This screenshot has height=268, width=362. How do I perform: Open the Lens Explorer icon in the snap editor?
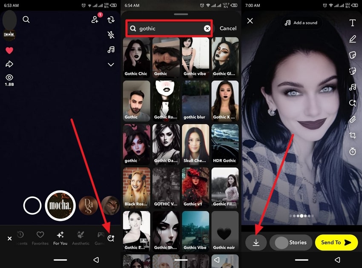pos(353,103)
